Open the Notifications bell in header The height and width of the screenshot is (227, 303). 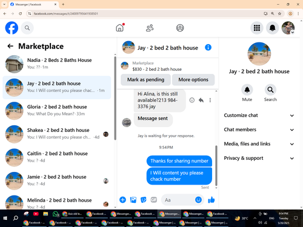click(273, 28)
